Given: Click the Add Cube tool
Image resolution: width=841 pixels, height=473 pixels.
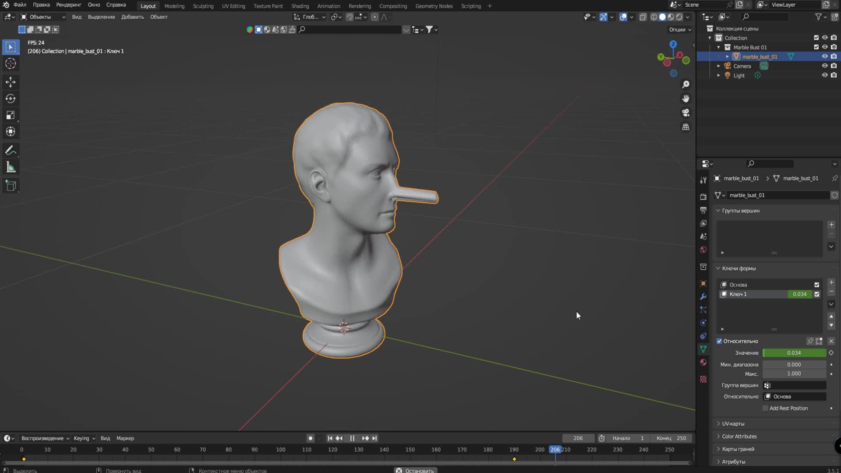Looking at the screenshot, I should [x=11, y=186].
